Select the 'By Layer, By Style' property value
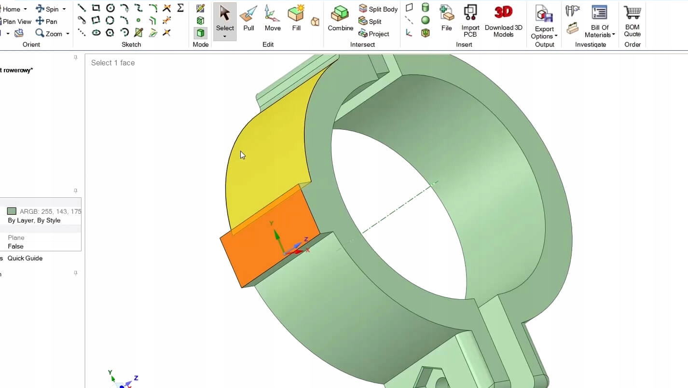688x388 pixels. click(34, 220)
